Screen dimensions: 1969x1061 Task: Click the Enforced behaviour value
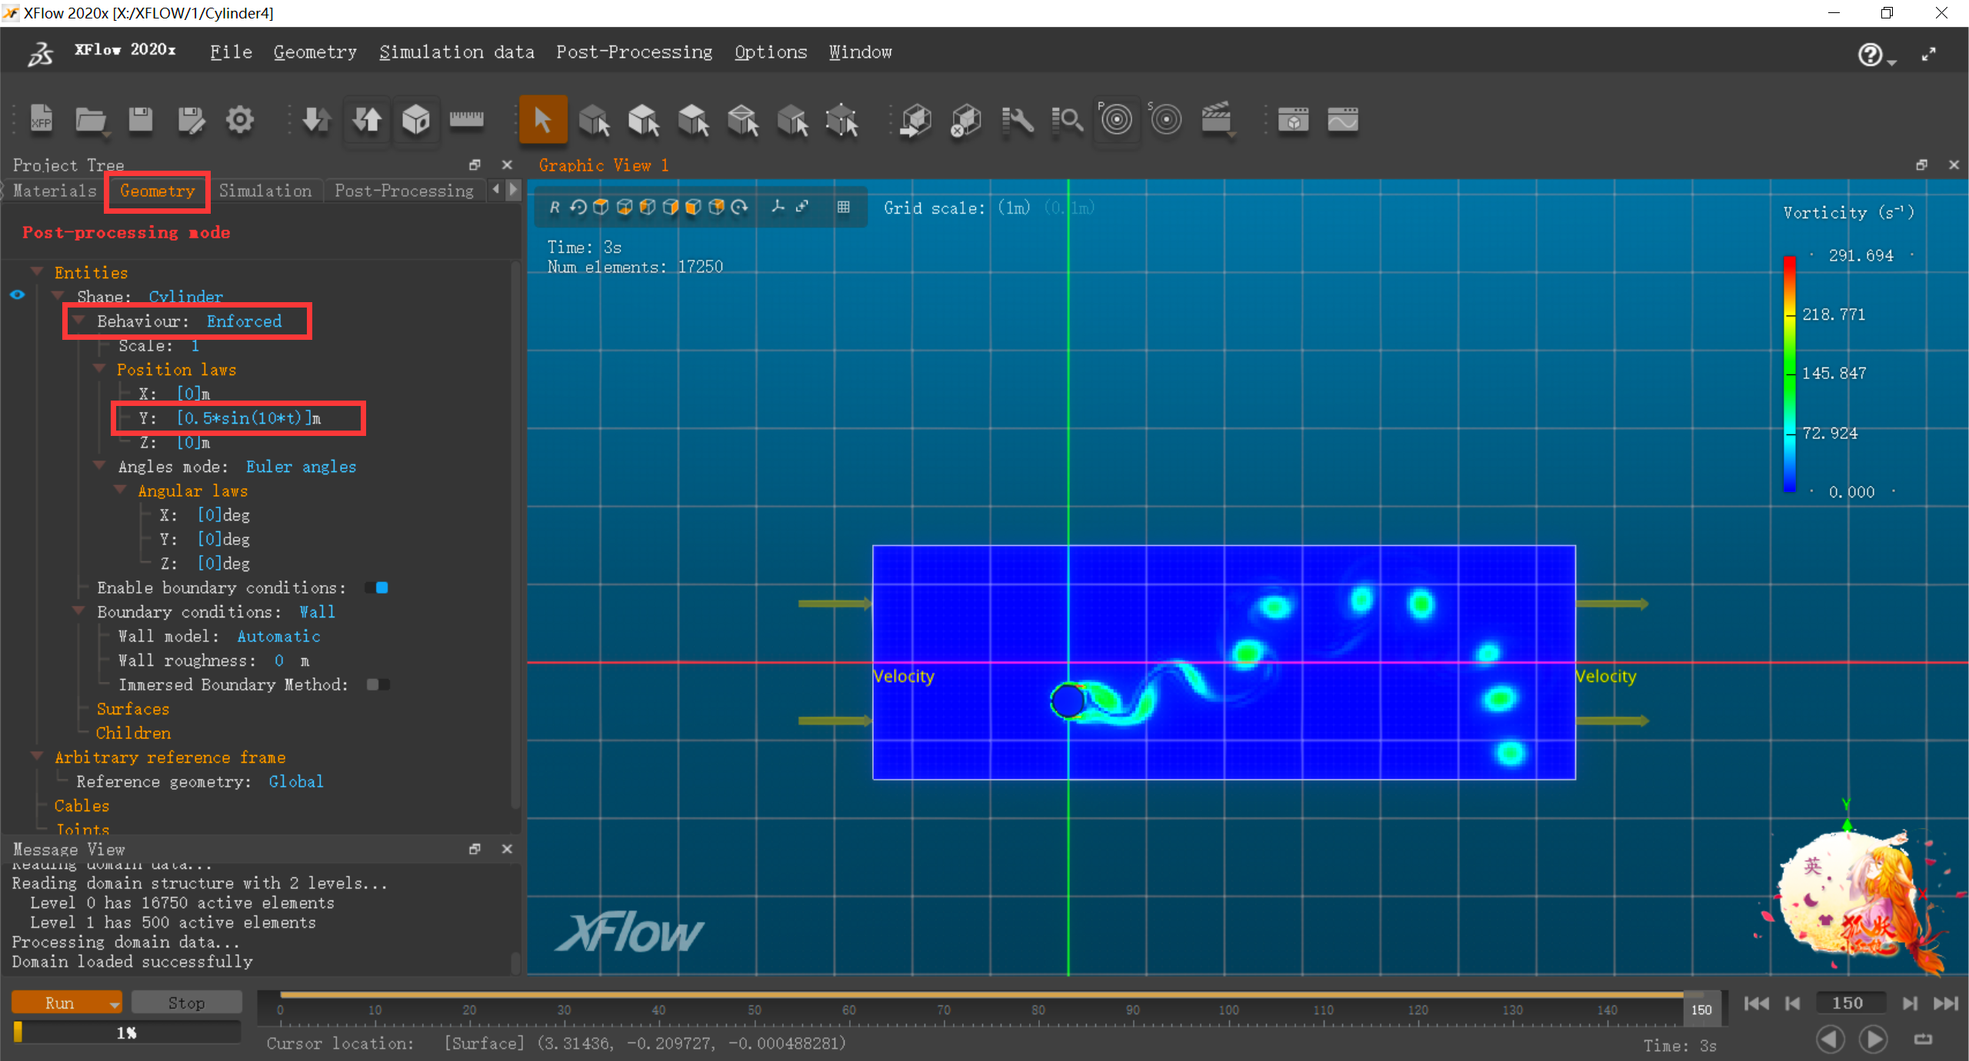click(x=244, y=321)
